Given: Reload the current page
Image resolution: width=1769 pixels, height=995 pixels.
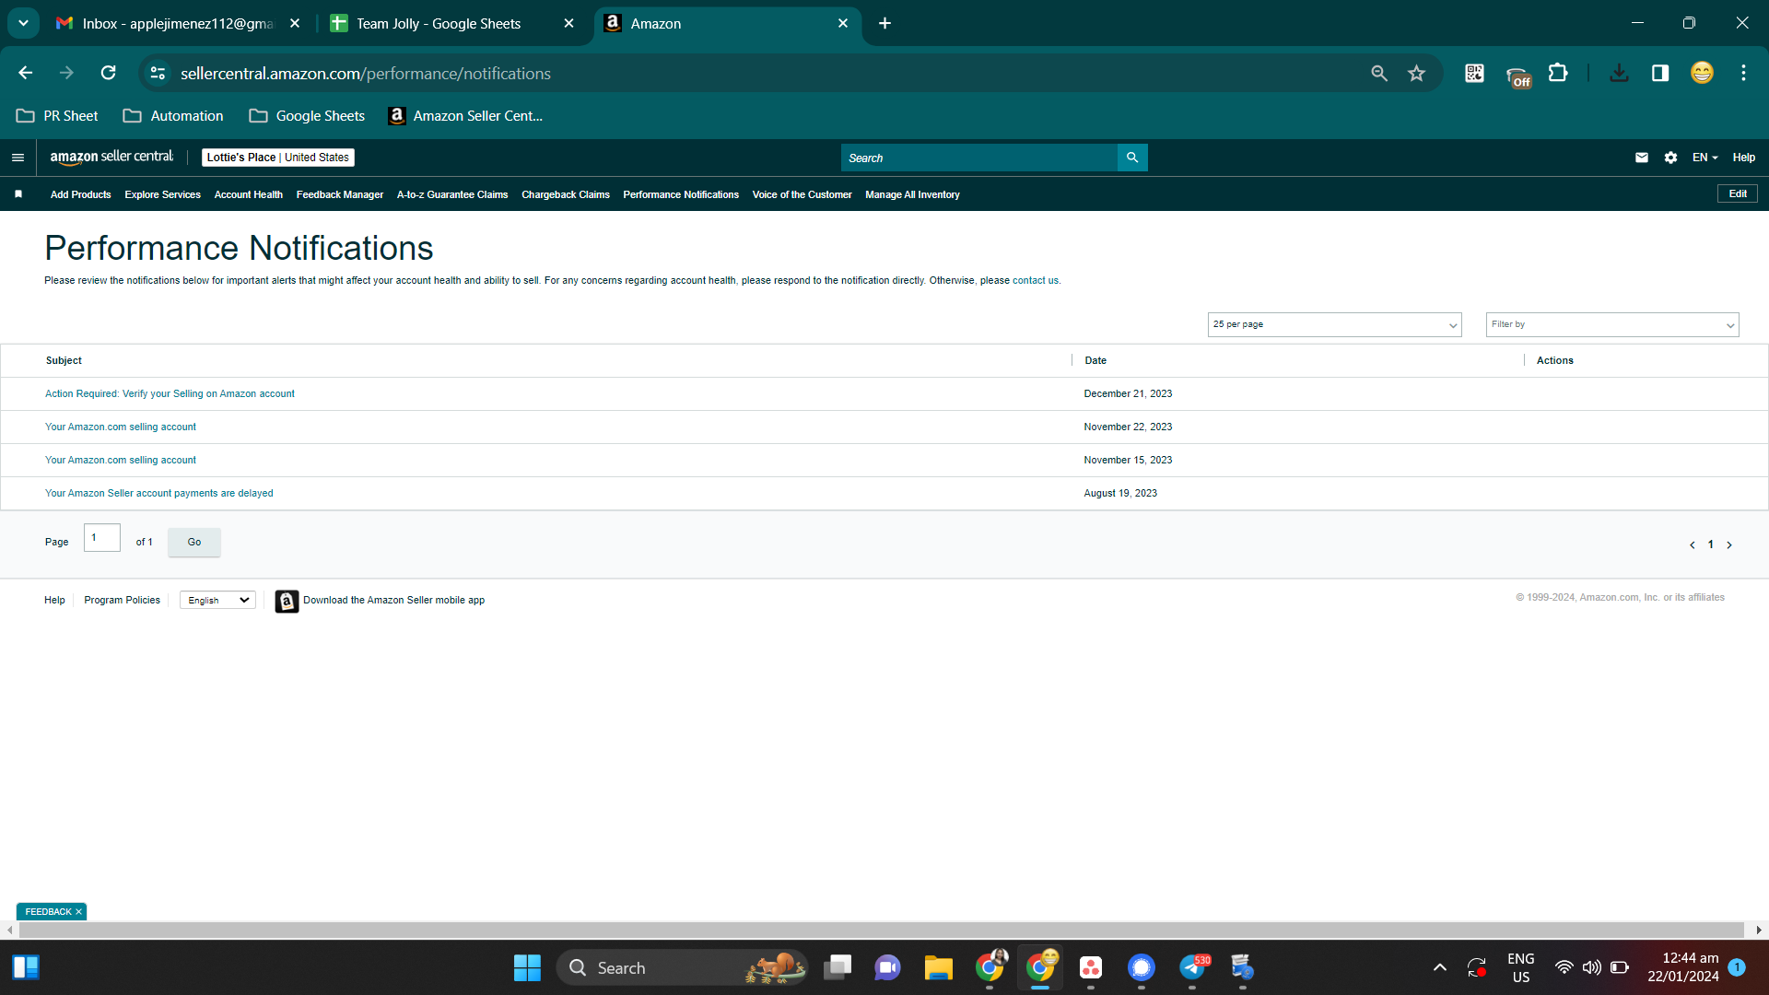Looking at the screenshot, I should 108,73.
